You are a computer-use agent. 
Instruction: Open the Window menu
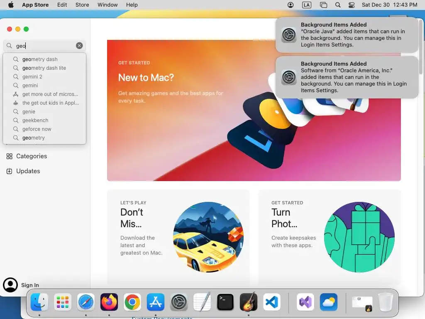coord(107,5)
